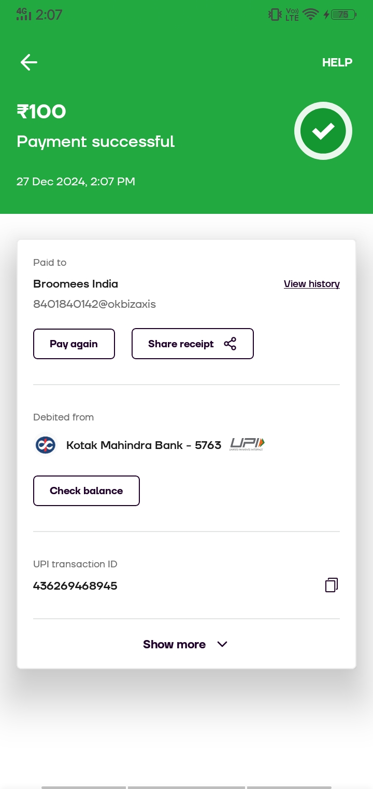Select the transaction ID 436269468945
The image size is (373, 789).
[75, 586]
